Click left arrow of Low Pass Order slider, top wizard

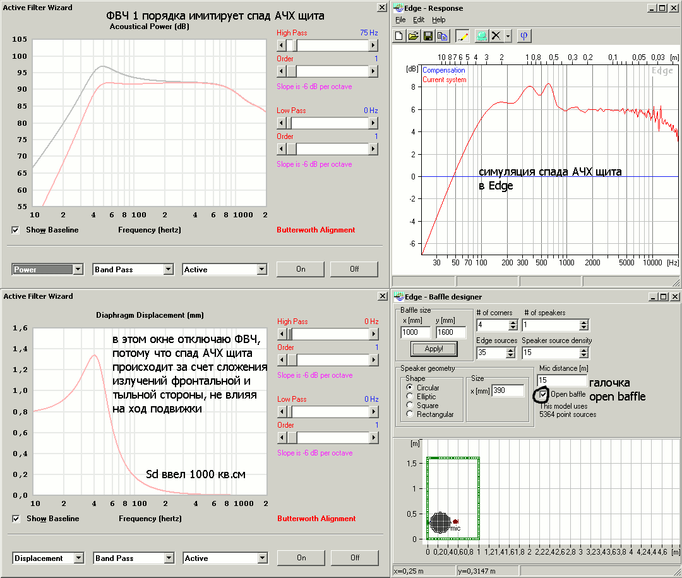tap(282, 149)
